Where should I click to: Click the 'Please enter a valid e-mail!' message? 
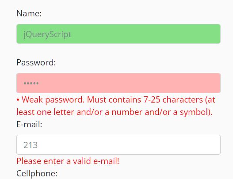[x=68, y=161]
